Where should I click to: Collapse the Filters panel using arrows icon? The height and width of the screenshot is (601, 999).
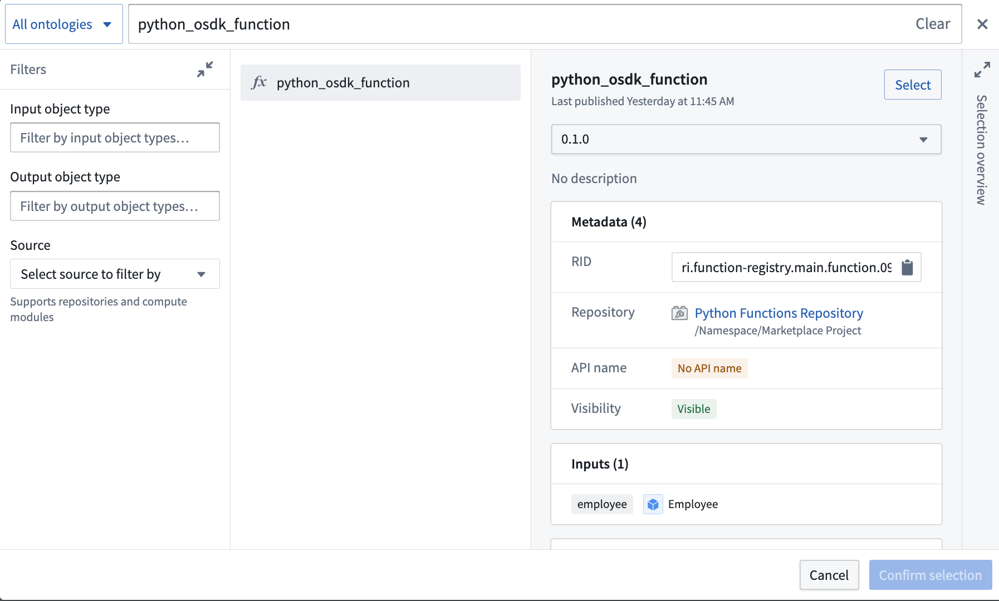(x=205, y=70)
